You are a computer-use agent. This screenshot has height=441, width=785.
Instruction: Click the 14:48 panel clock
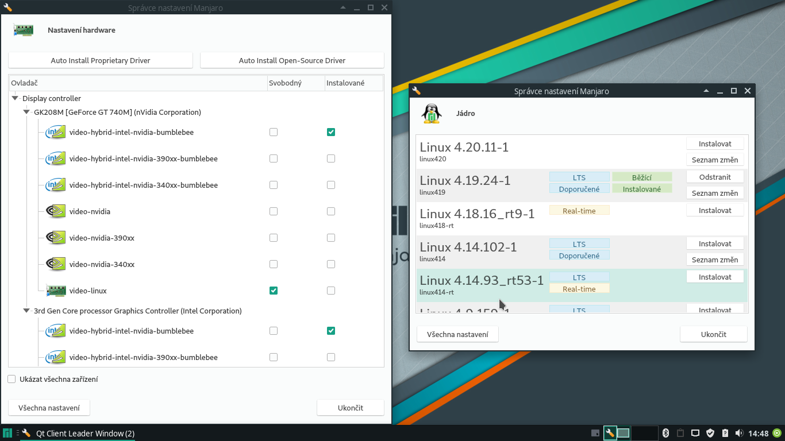coord(759,433)
